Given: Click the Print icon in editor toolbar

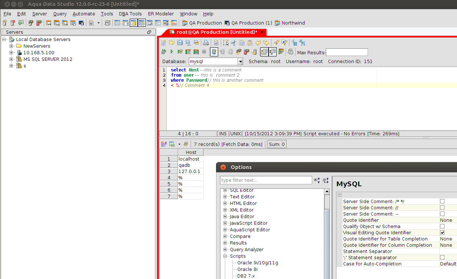Looking at the screenshot, I should (x=206, y=43).
